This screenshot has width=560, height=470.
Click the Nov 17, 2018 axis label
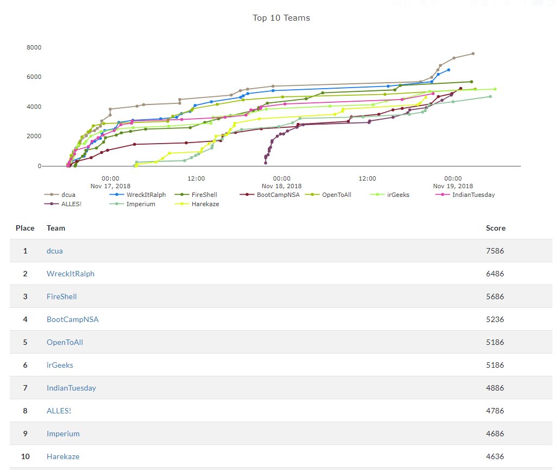pyautogui.click(x=110, y=186)
